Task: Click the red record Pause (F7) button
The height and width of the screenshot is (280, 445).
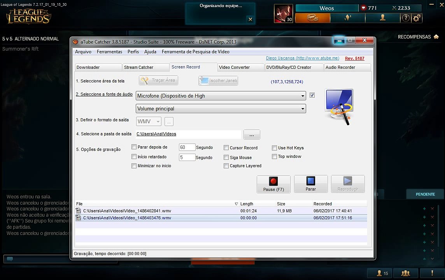Action: pos(273,184)
